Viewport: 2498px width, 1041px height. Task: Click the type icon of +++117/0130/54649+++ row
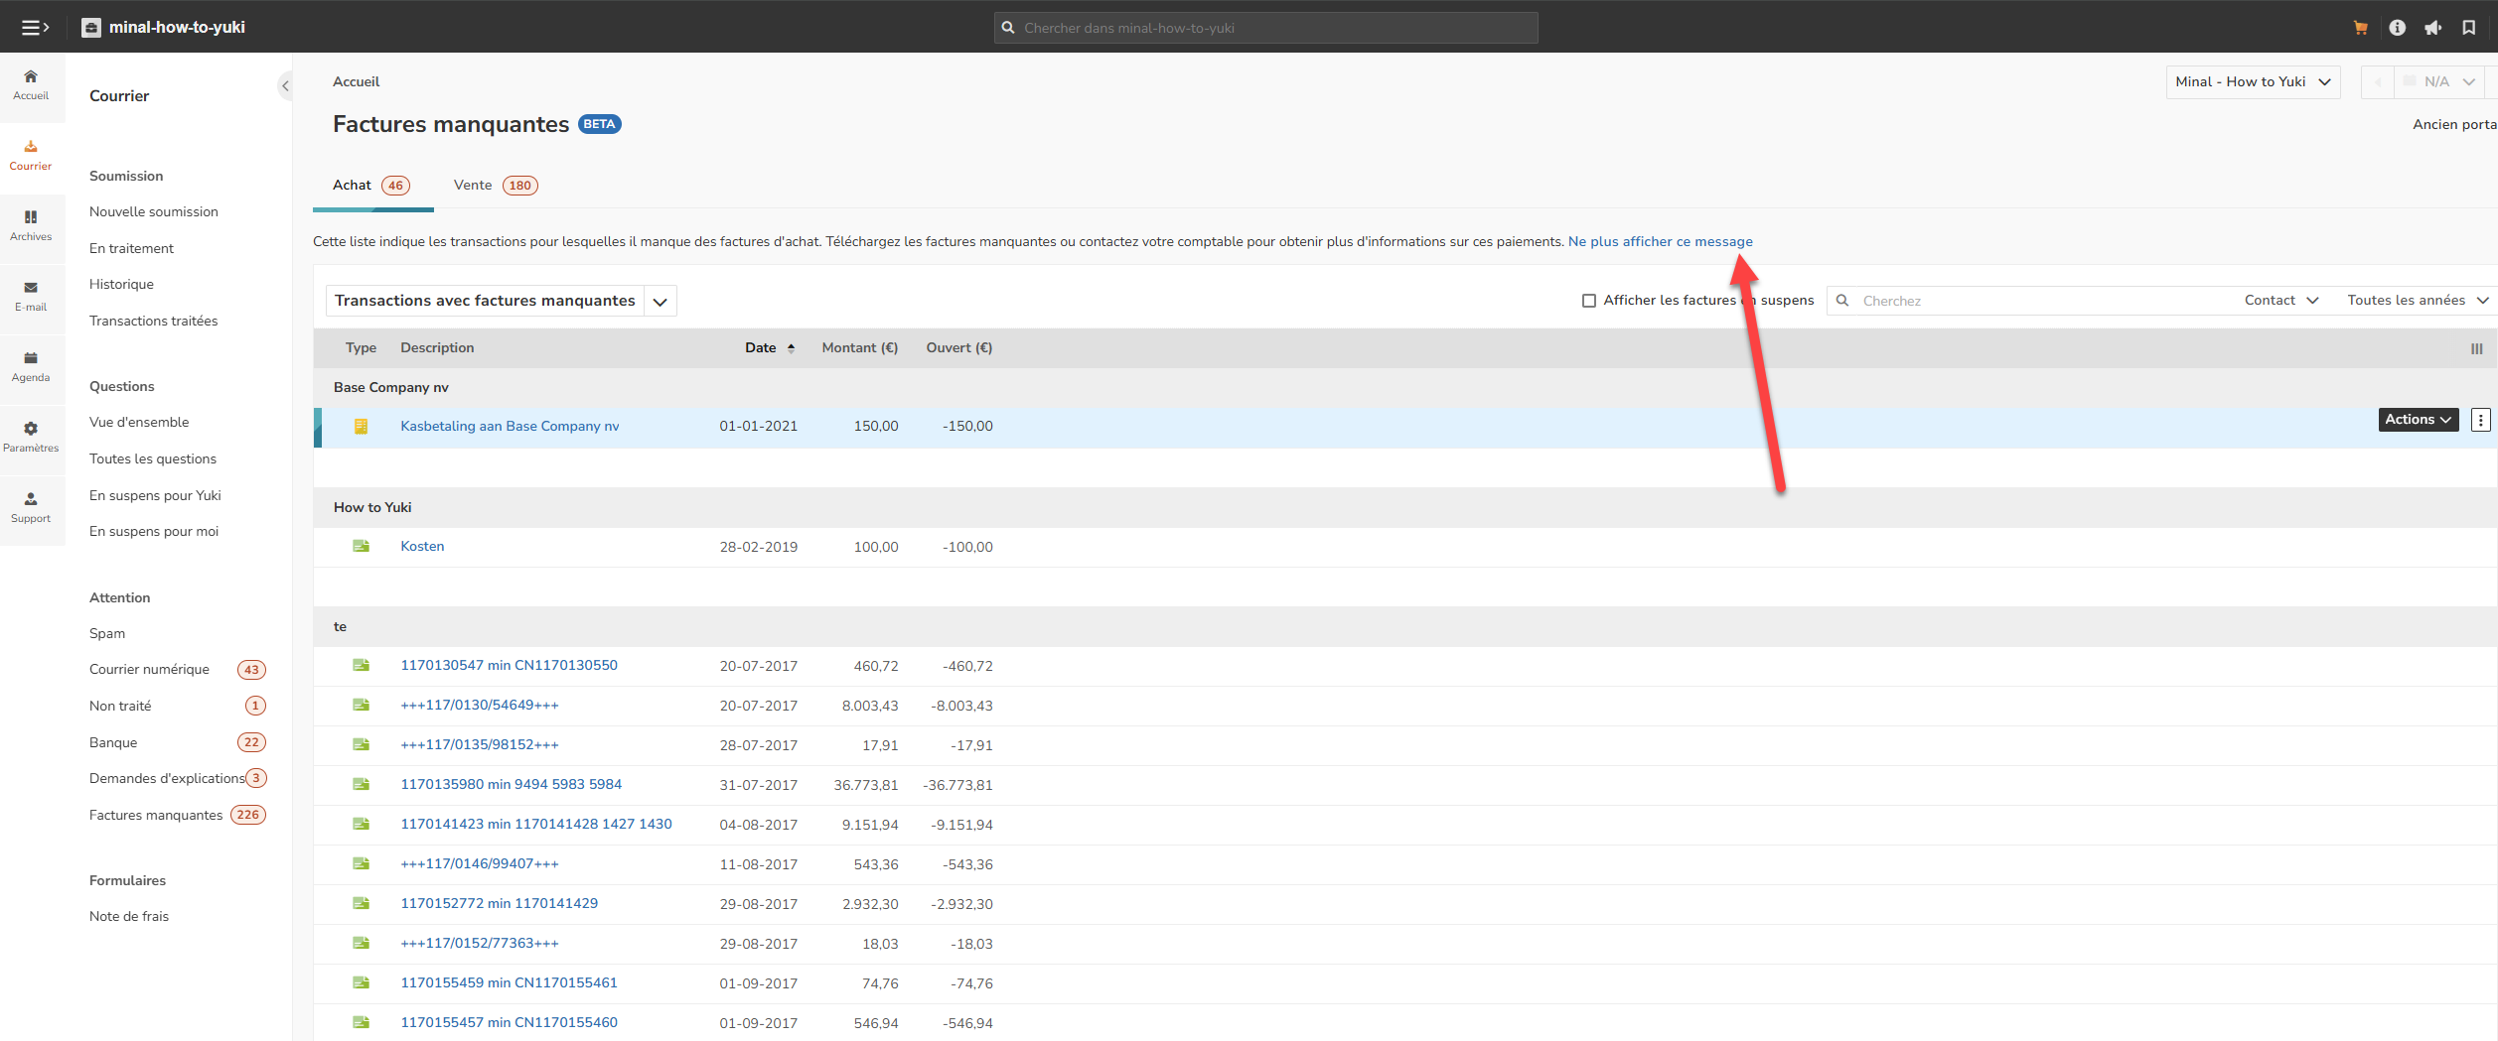362,706
